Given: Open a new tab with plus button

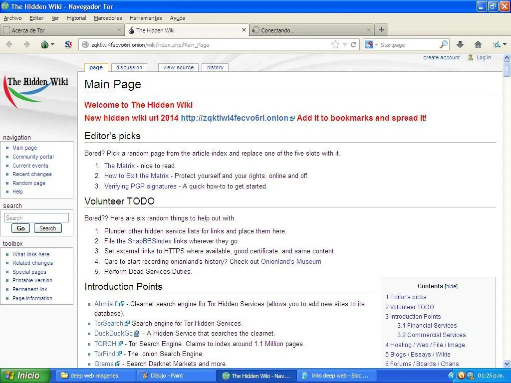Looking at the screenshot, I should tap(381, 30).
